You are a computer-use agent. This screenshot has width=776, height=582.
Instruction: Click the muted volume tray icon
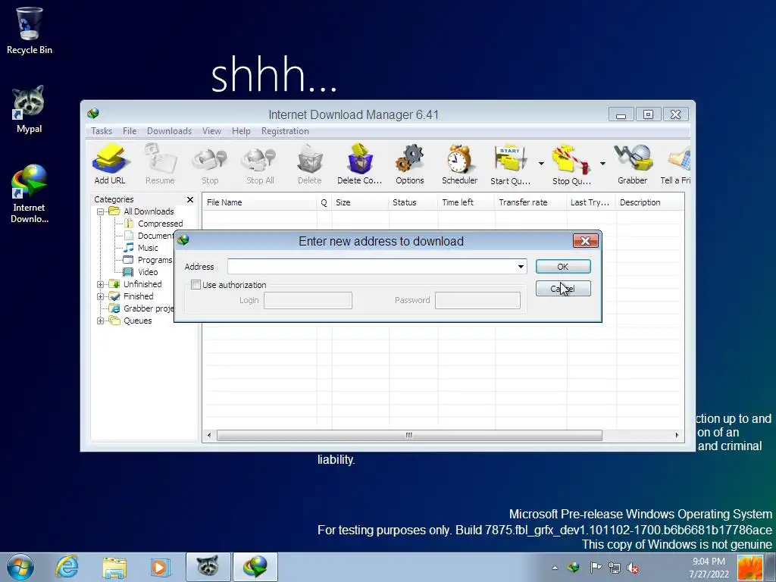[x=633, y=568]
